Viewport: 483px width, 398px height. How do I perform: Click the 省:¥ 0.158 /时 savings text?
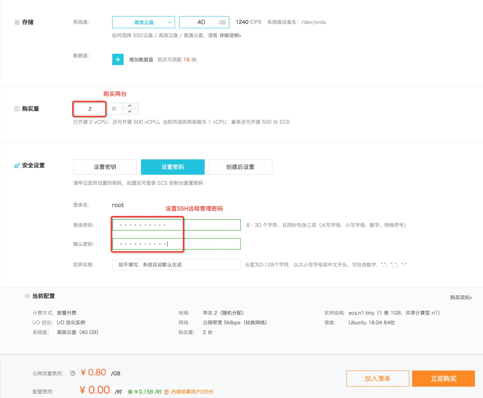click(145, 392)
